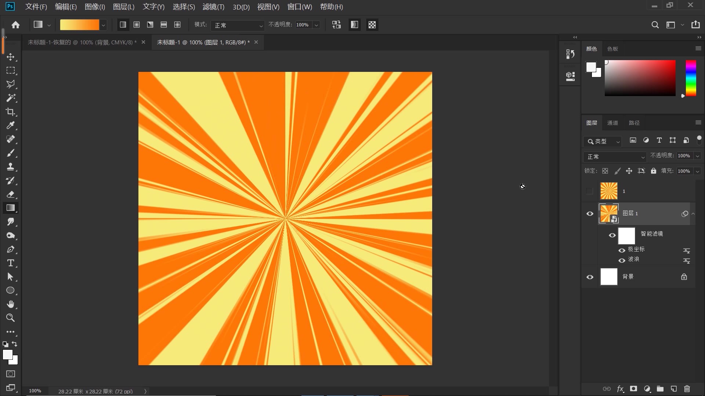The width and height of the screenshot is (705, 396).
Task: Toggle visibility of 智能滤镜
Action: (612, 234)
